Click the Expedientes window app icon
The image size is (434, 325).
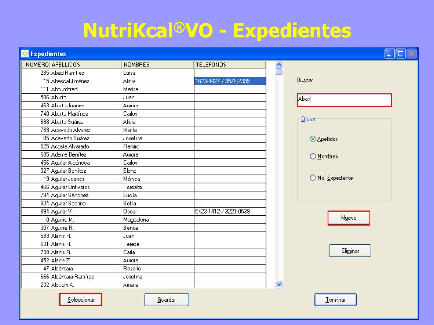pyautogui.click(x=25, y=53)
